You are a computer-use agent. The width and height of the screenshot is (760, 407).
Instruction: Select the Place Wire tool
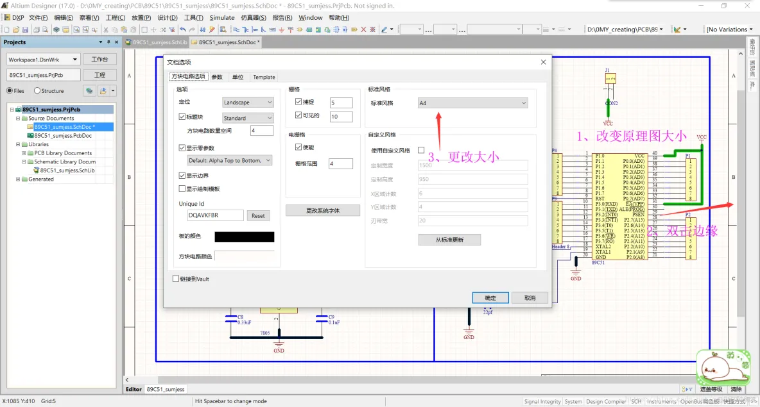click(x=236, y=29)
